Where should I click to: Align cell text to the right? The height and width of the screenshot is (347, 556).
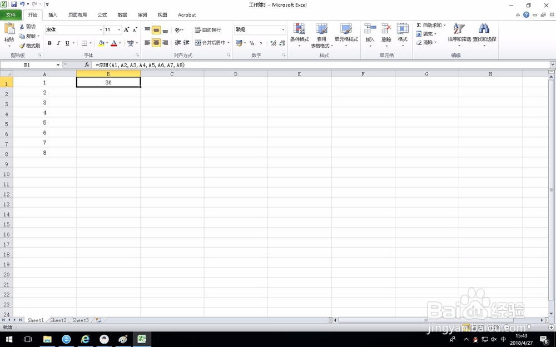pos(165,43)
